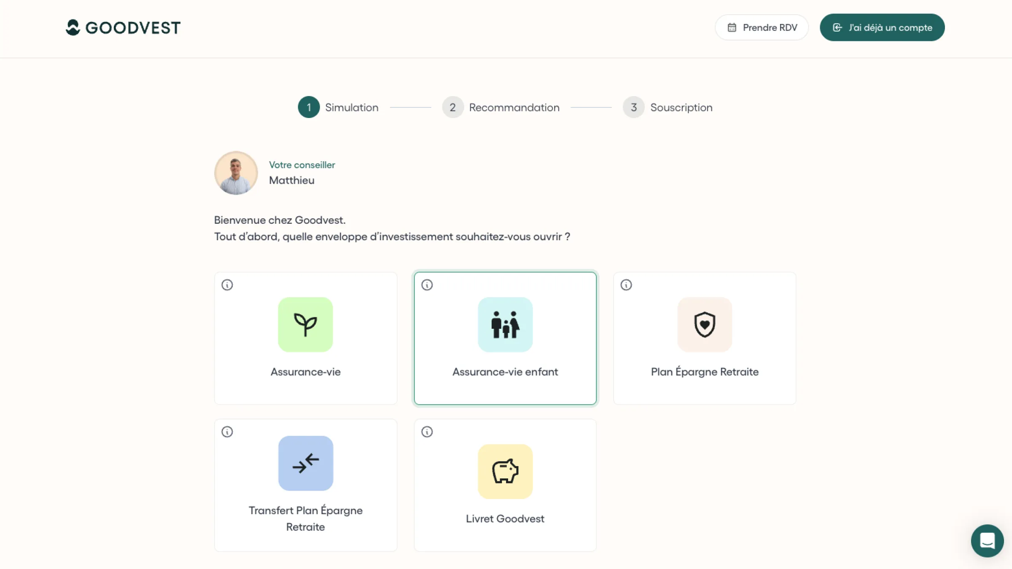Choose the Plan Épargne Retraite option

click(x=704, y=338)
